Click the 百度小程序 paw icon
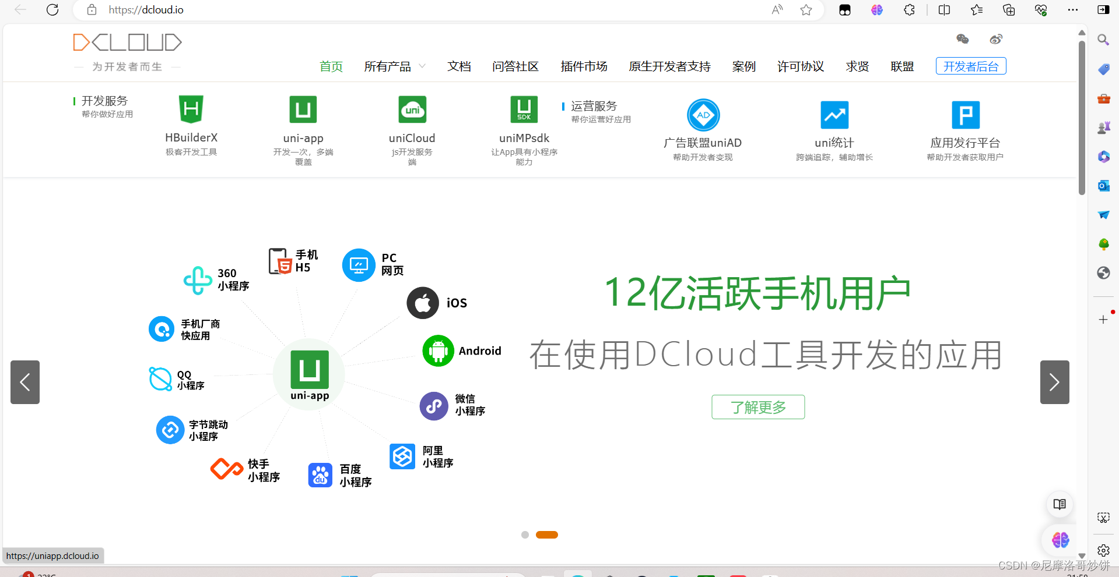1119x577 pixels. (320, 475)
